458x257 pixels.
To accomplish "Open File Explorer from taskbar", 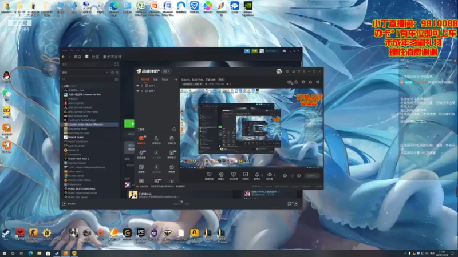I will pyautogui.click(x=39, y=254).
